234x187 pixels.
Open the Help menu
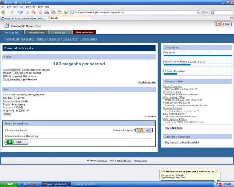point(47,7)
